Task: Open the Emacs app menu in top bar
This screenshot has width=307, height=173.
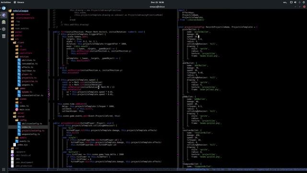Action: coord(19,2)
